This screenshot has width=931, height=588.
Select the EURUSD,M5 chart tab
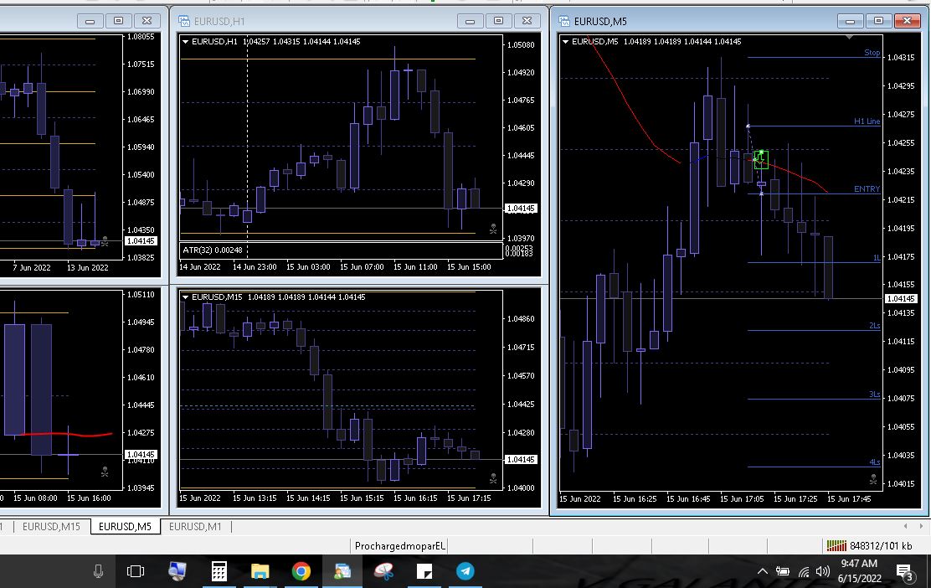point(125,526)
